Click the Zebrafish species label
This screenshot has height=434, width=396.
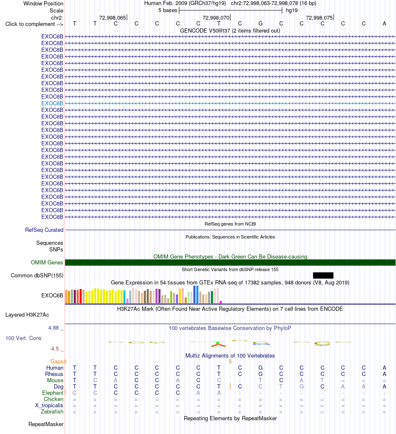52,412
